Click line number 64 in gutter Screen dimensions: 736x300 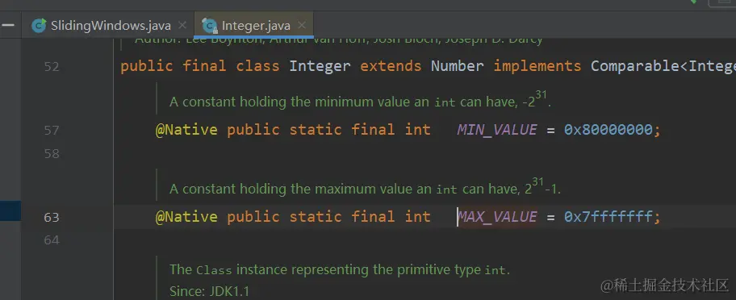pos(52,240)
